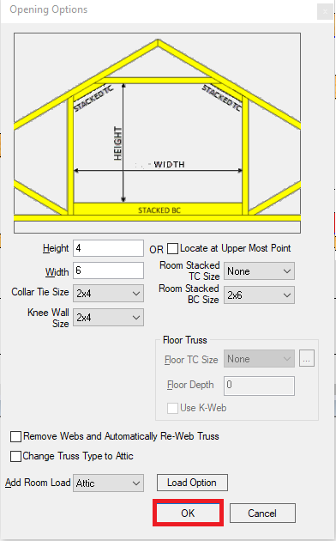Expand Room Stacked BC Size dropdown
Screen dimensions: 336x541
click(x=259, y=295)
